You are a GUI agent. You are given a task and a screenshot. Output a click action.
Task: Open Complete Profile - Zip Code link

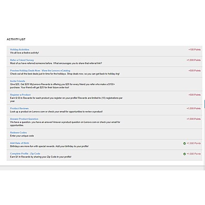tap(25, 154)
